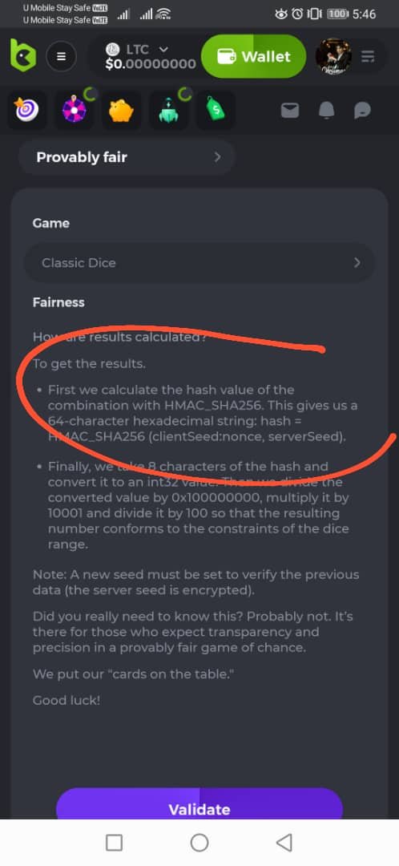Open the mail envelope inbox icon

tap(290, 111)
